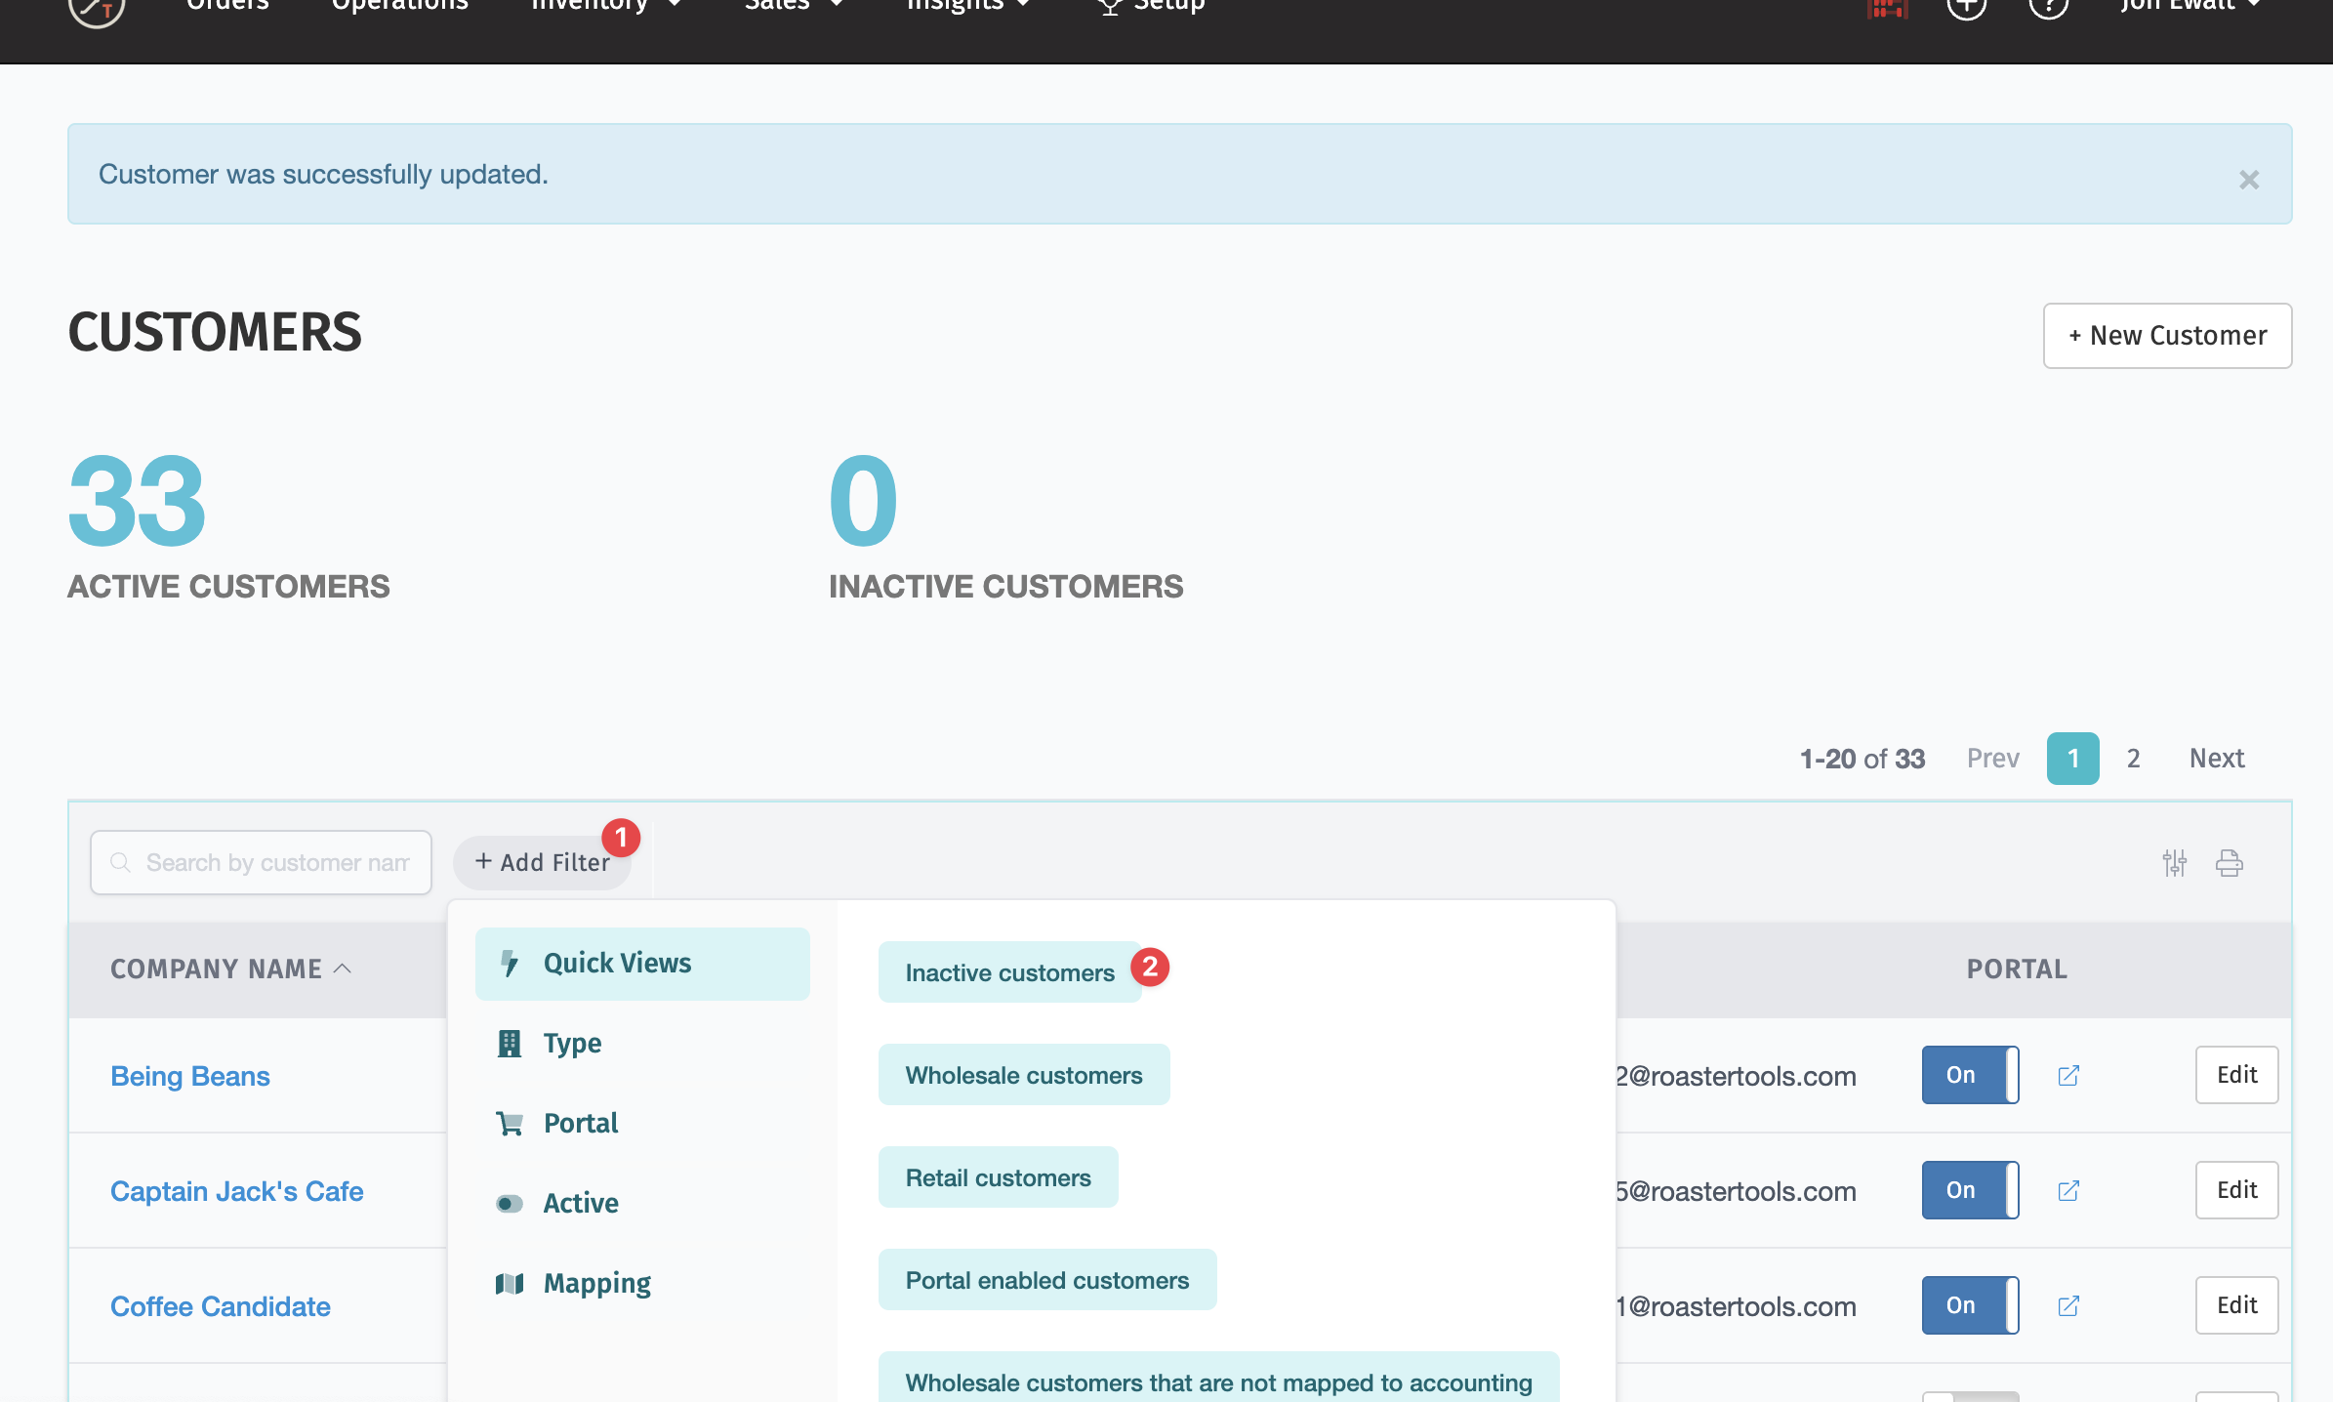
Task: Click the customer name search field
Action: pos(262,862)
